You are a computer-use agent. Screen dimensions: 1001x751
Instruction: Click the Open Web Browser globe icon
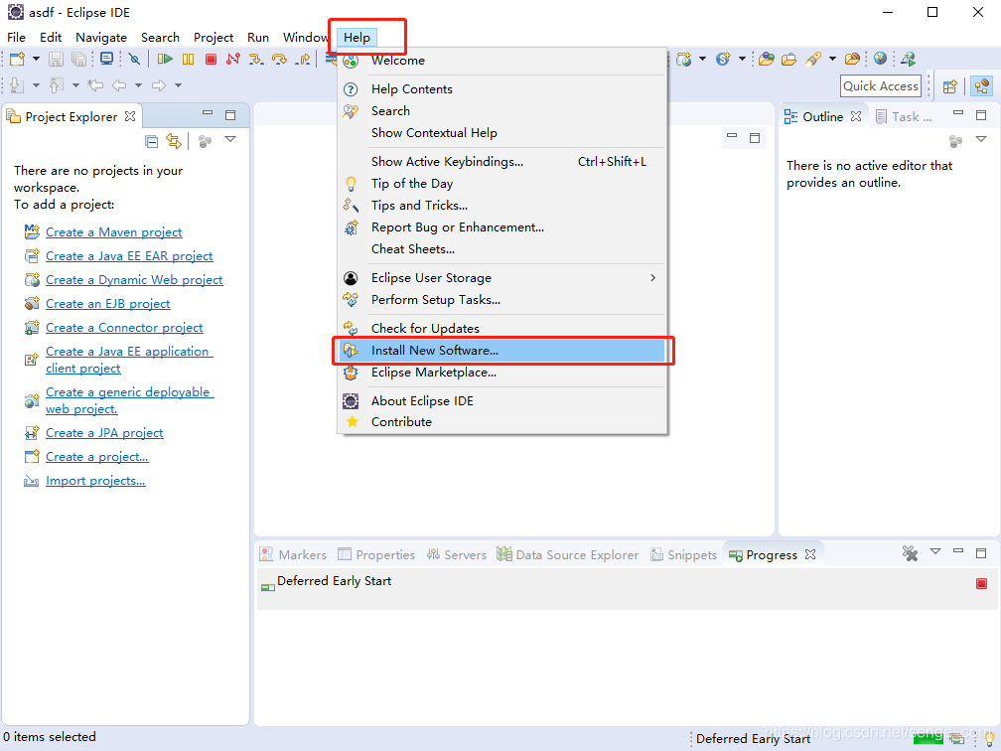pos(880,59)
